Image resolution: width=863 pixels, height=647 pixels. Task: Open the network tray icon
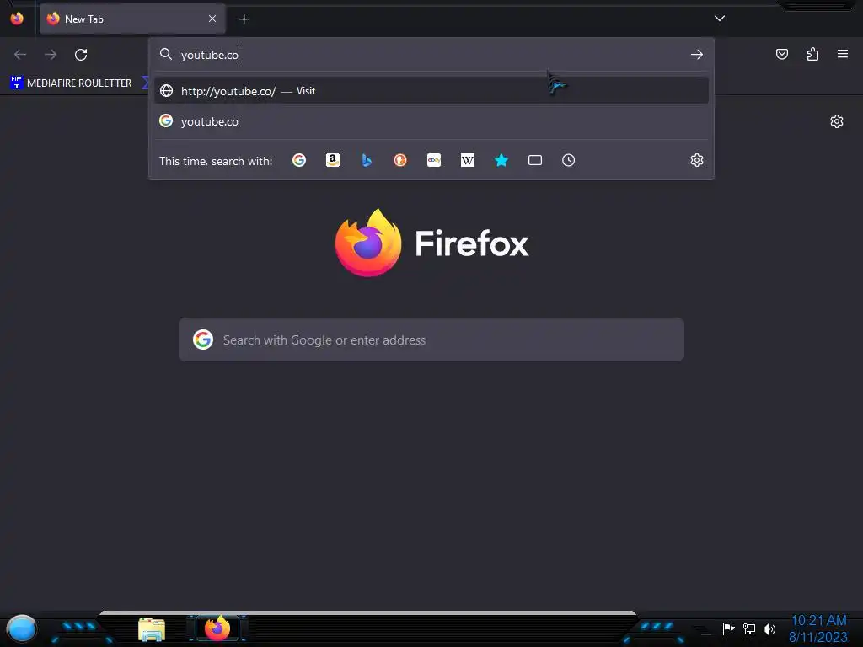click(749, 628)
